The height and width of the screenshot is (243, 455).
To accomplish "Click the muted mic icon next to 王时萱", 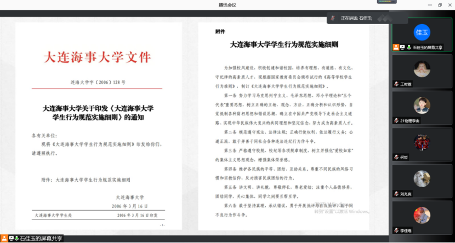I will coord(396,84).
